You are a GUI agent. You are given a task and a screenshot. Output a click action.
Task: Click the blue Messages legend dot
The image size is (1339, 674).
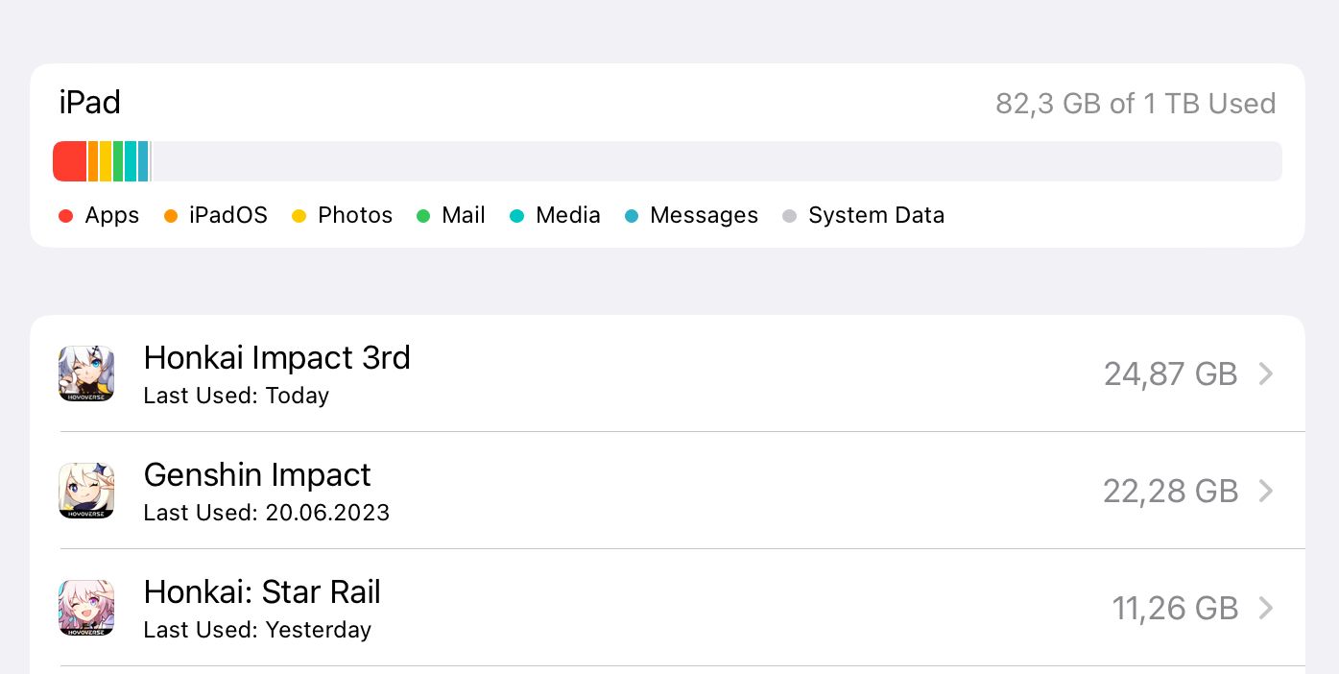632,216
